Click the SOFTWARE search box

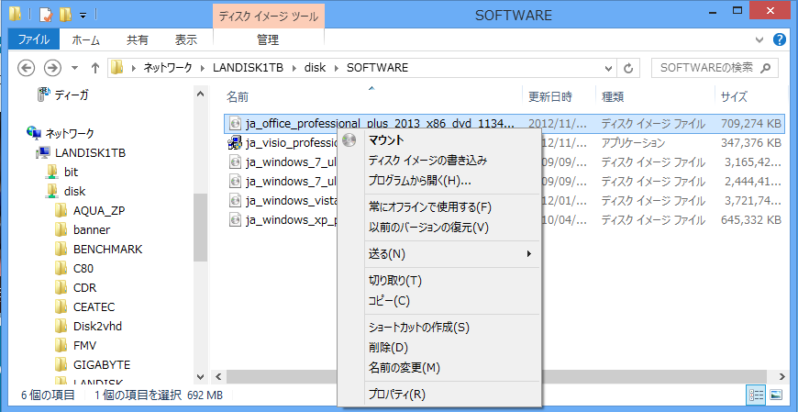click(706, 68)
